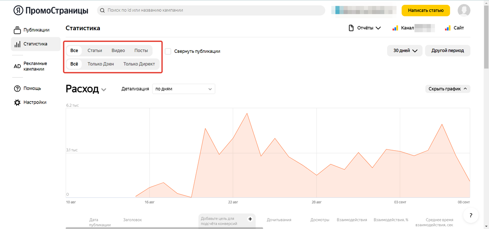
Task: Click the Взаимодействия, % column header
Action: point(391,220)
